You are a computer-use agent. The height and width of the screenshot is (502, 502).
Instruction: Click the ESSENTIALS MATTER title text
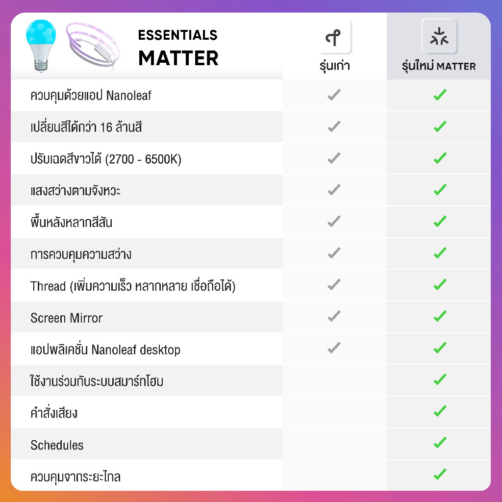pos(178,48)
